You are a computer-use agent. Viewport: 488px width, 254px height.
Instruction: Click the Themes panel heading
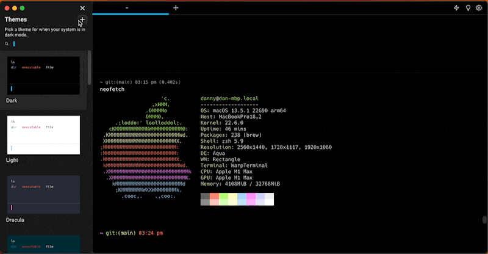click(x=16, y=20)
